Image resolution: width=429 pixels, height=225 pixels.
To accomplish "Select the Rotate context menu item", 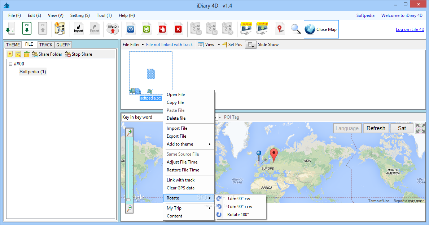I will pyautogui.click(x=188, y=198).
